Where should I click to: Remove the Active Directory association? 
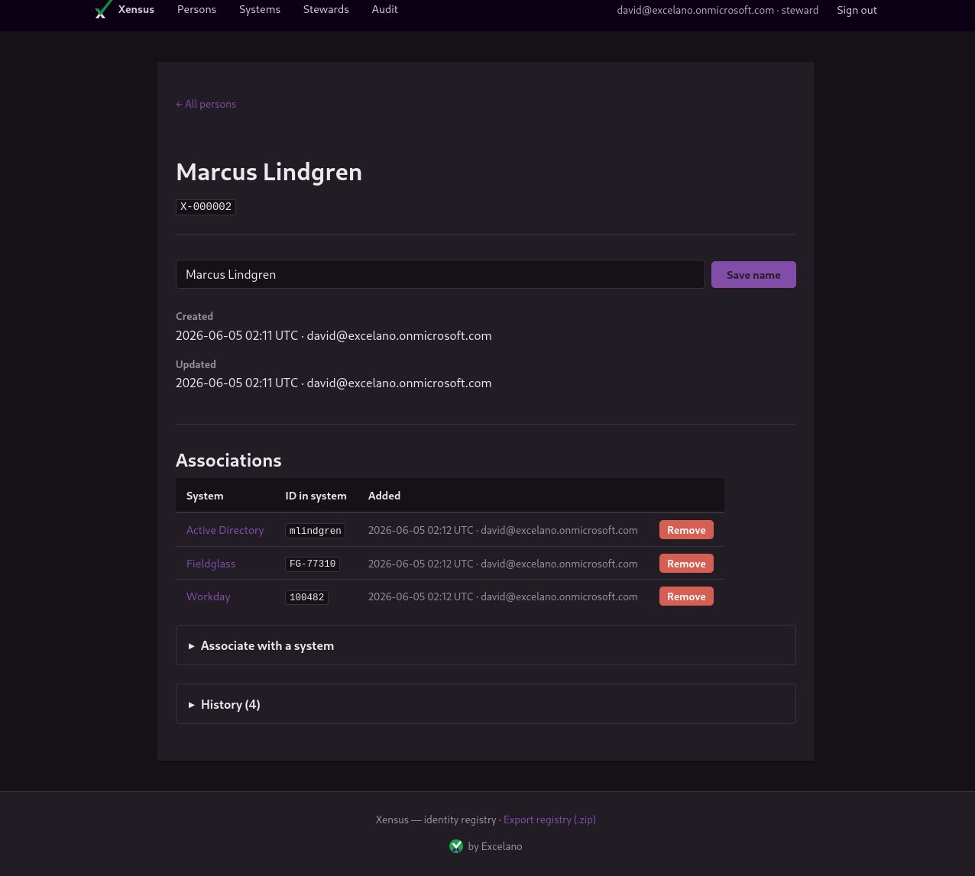point(686,530)
